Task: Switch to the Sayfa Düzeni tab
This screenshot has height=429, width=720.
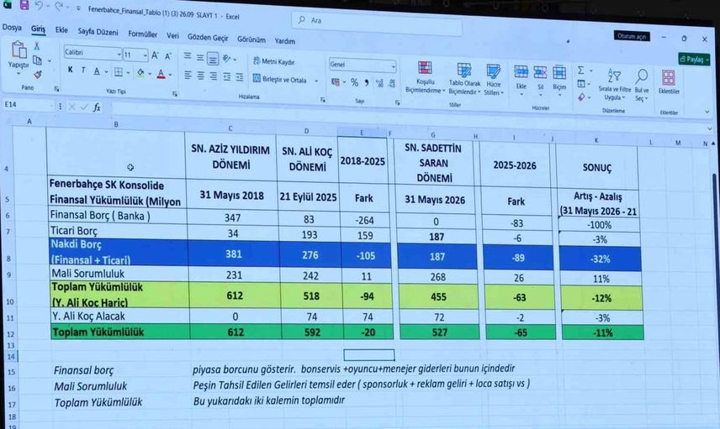Action: (x=98, y=32)
